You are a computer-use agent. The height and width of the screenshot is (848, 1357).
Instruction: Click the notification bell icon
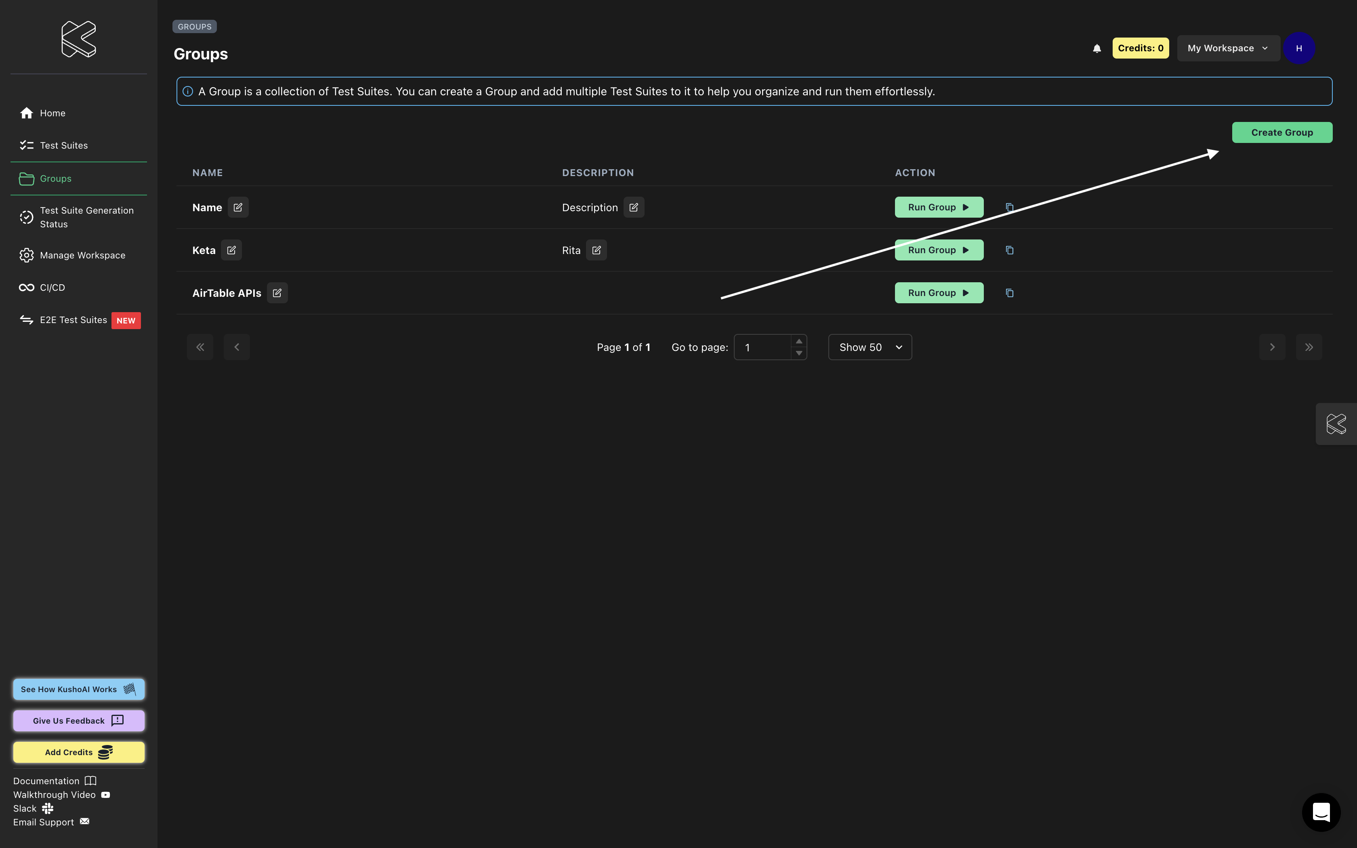(x=1097, y=48)
